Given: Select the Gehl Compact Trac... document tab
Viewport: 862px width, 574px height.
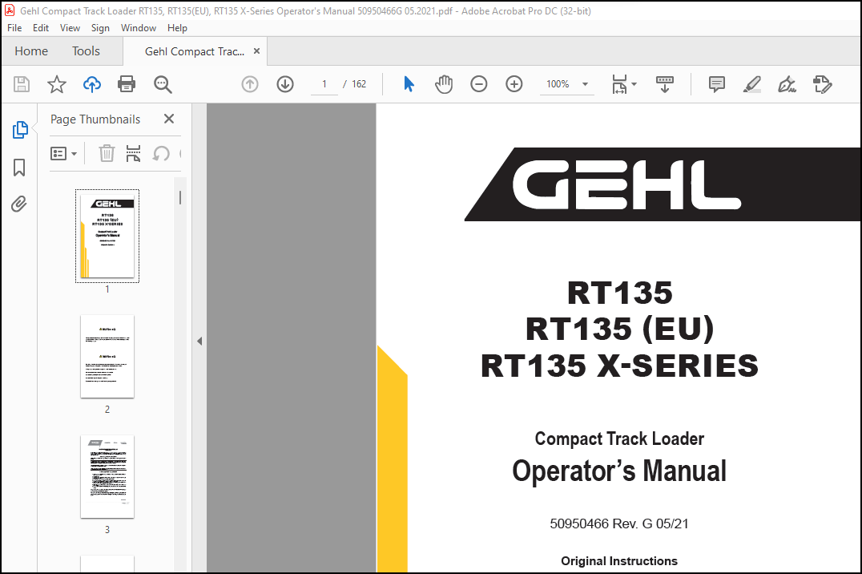Looking at the screenshot, I should coord(195,51).
